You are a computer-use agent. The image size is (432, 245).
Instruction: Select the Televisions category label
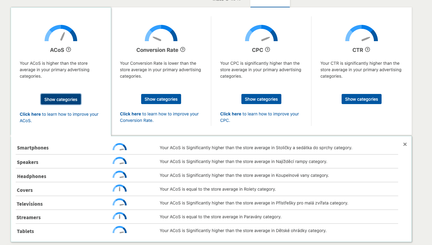click(30, 204)
